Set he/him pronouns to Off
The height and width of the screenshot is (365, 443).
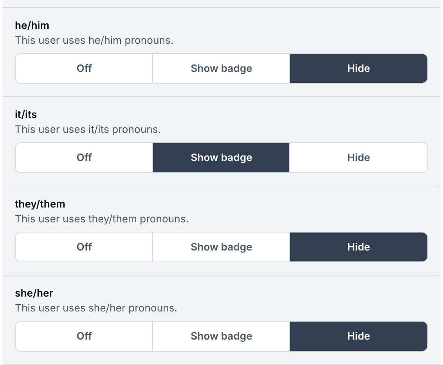tap(84, 68)
